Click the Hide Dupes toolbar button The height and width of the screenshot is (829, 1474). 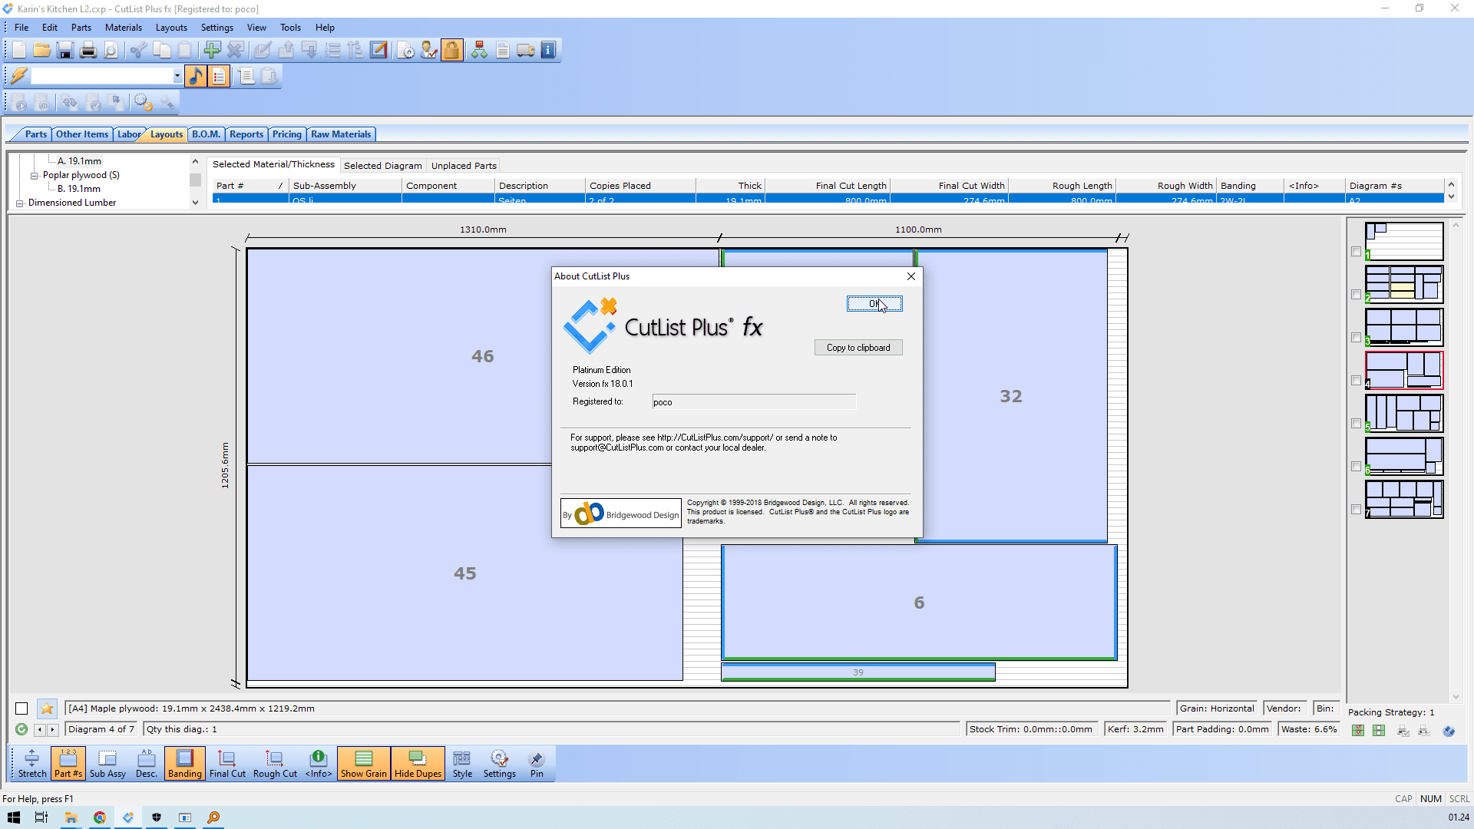point(418,764)
